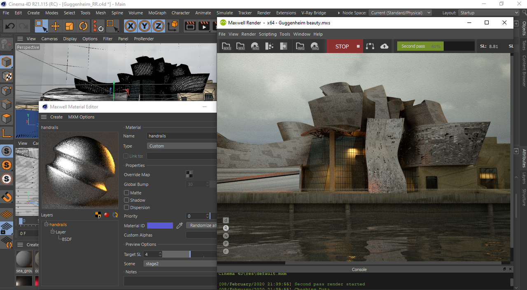Click the refresh preview icon
The image size is (527, 290).
(115, 215)
